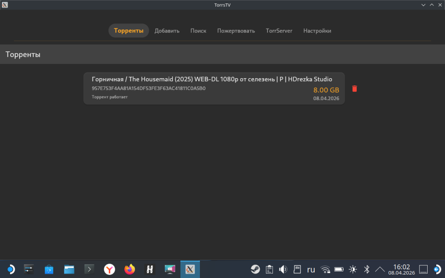
Task: Open the Пожертвовать tab
Action: point(236,31)
